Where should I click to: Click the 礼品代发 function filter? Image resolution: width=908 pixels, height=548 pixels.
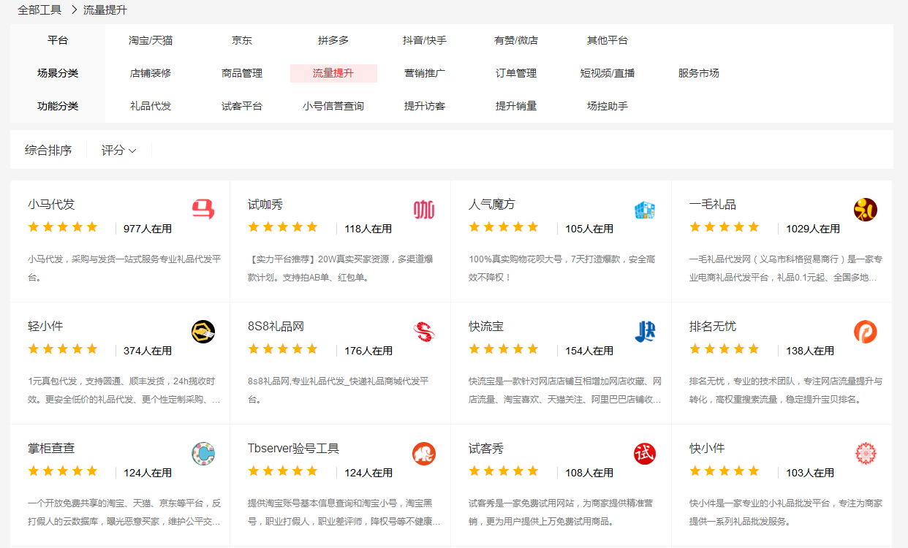coord(151,106)
